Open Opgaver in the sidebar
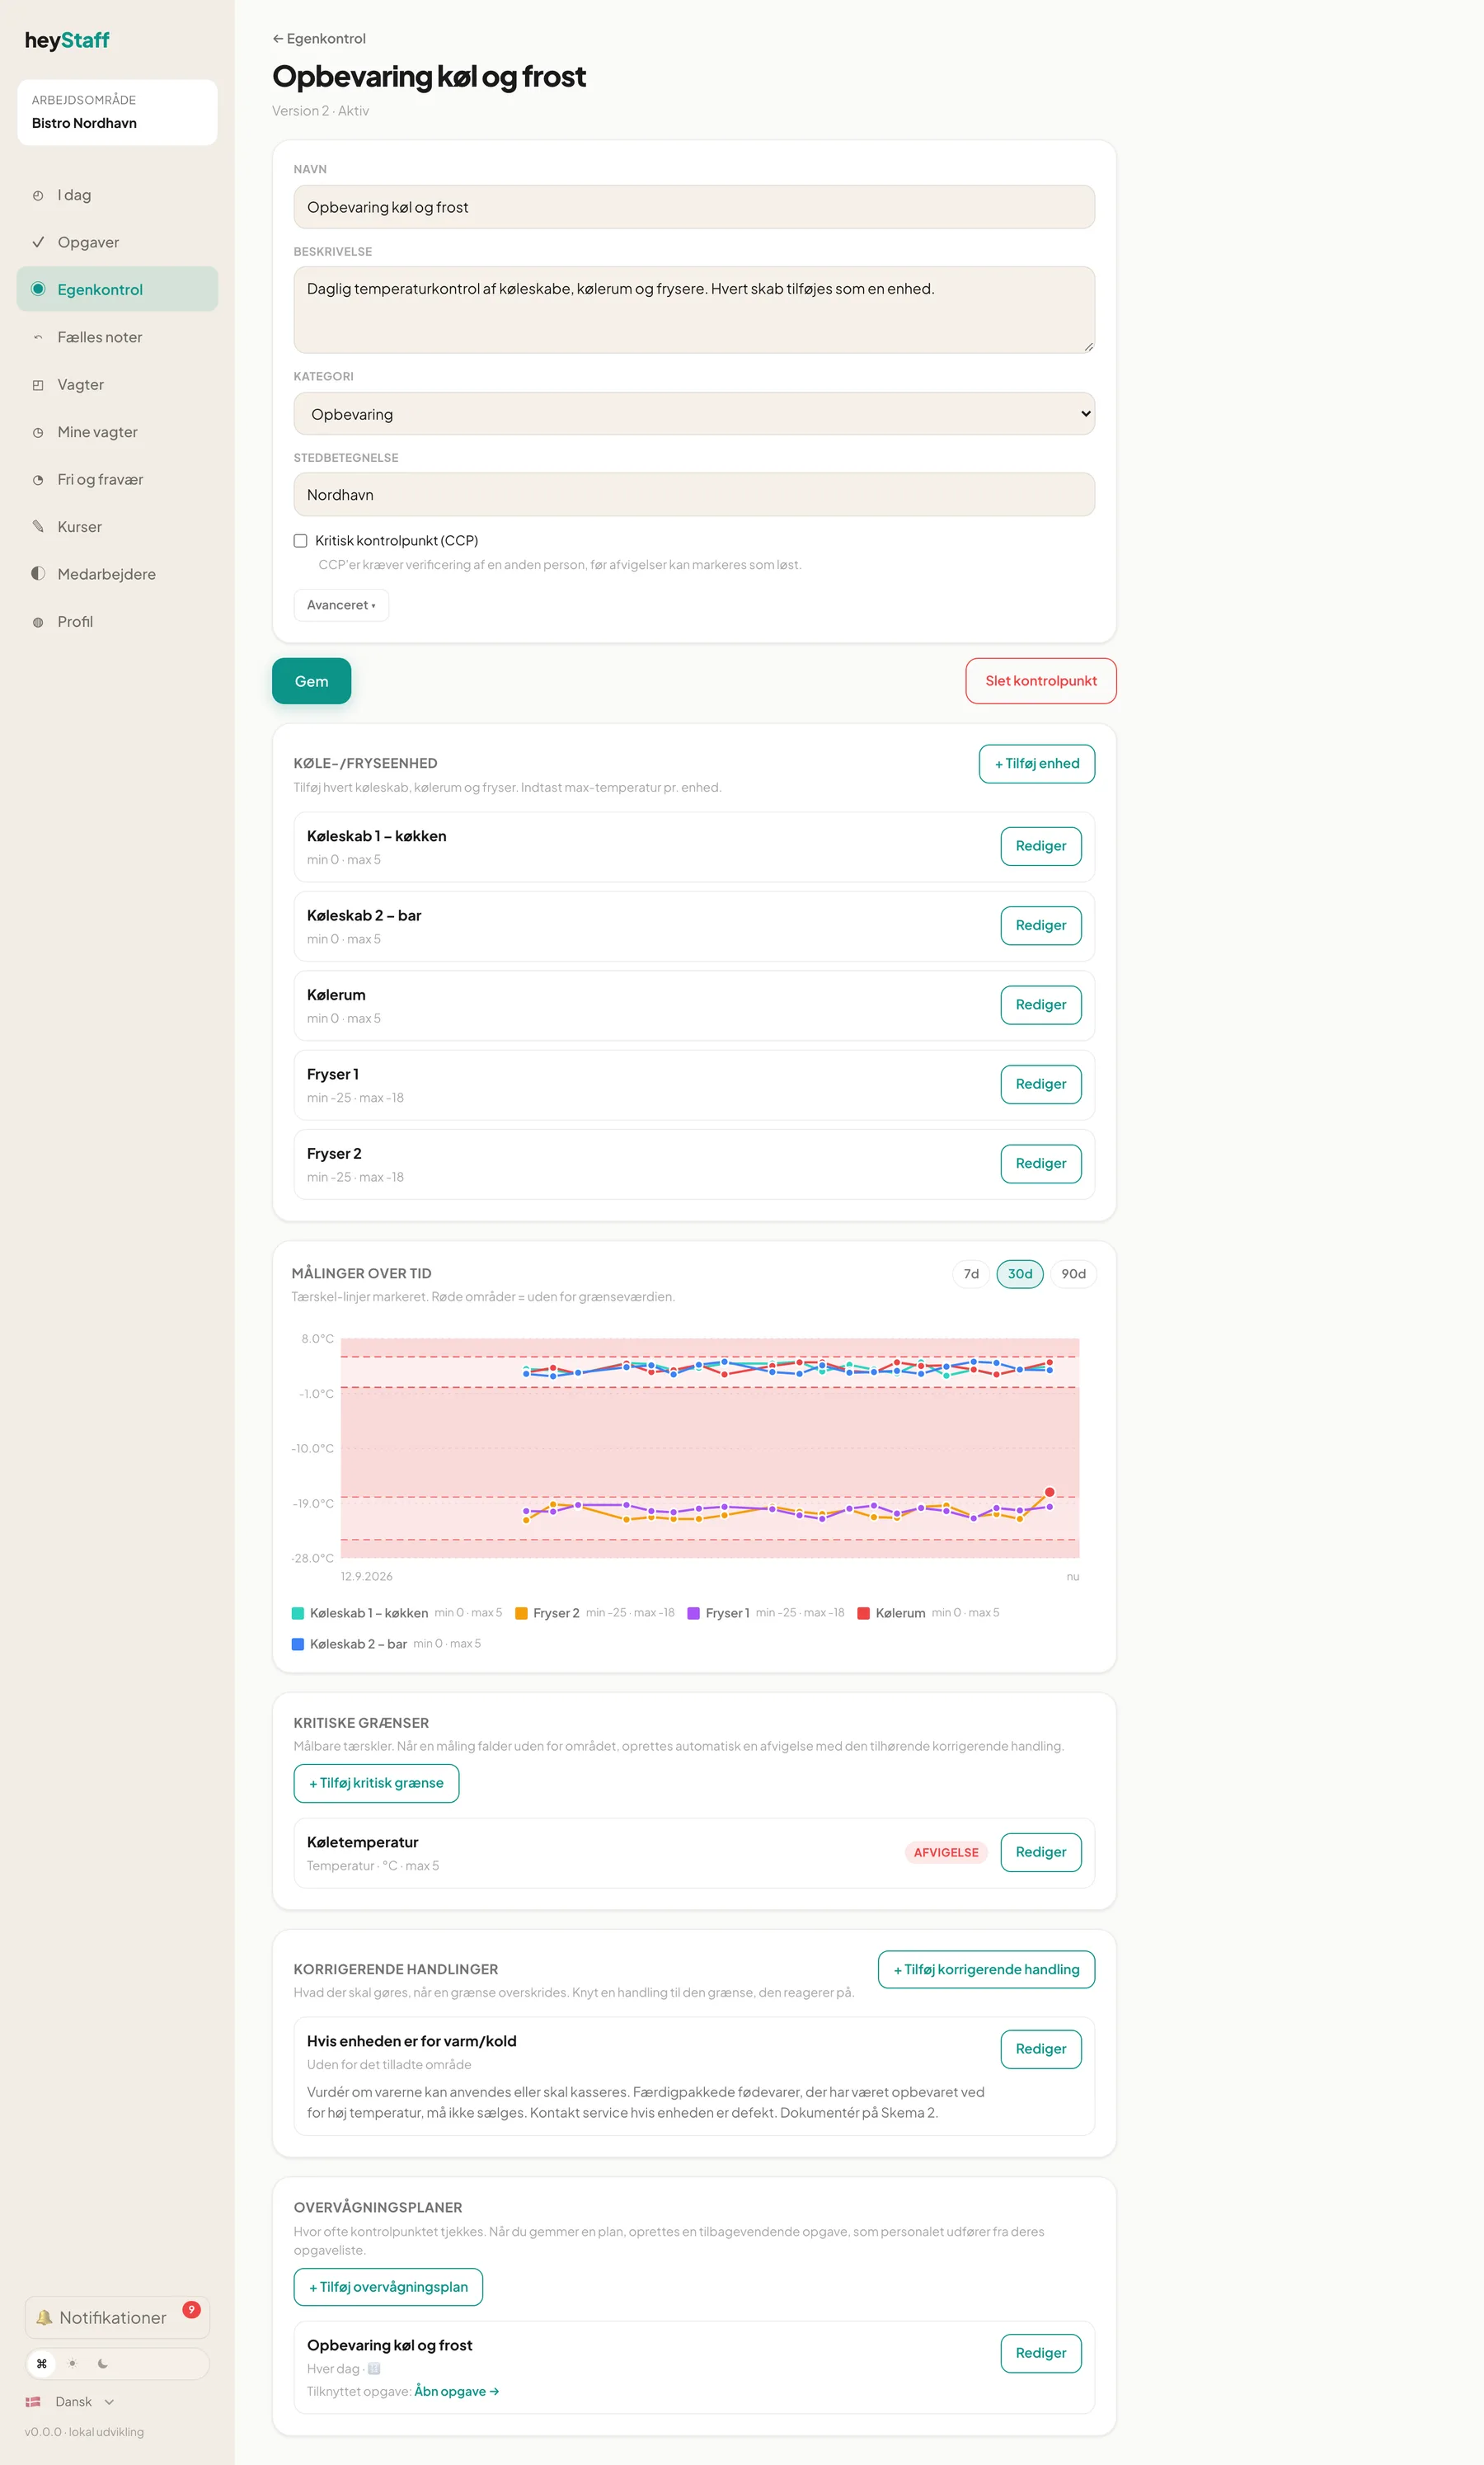The image size is (1484, 2465). (117, 242)
